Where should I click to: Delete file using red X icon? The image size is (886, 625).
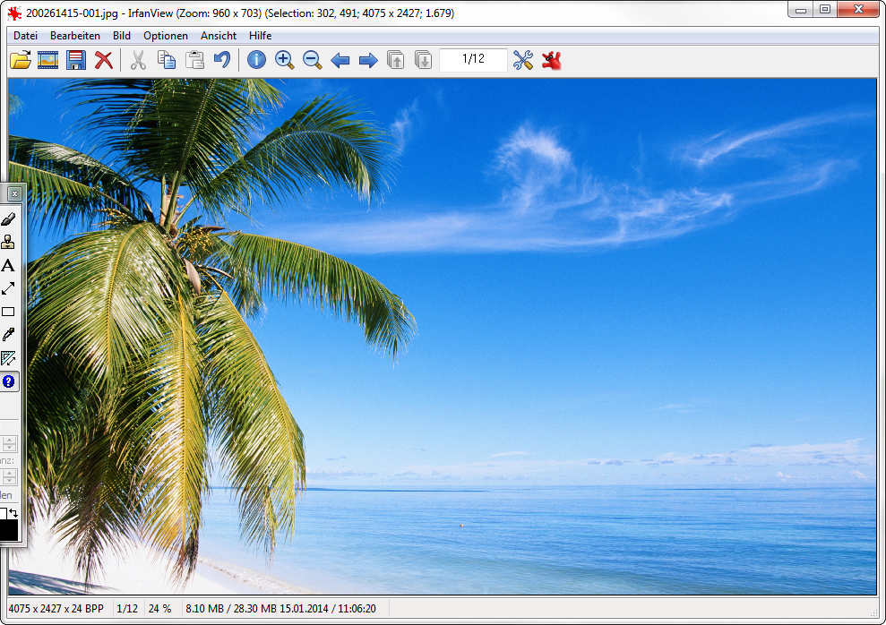pyautogui.click(x=104, y=60)
